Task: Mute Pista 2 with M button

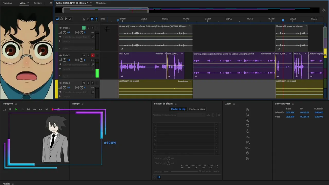Action: tap(84, 55)
